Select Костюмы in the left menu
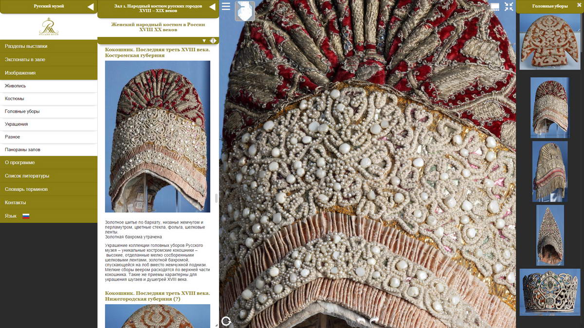The height and width of the screenshot is (328, 584). 49,99
